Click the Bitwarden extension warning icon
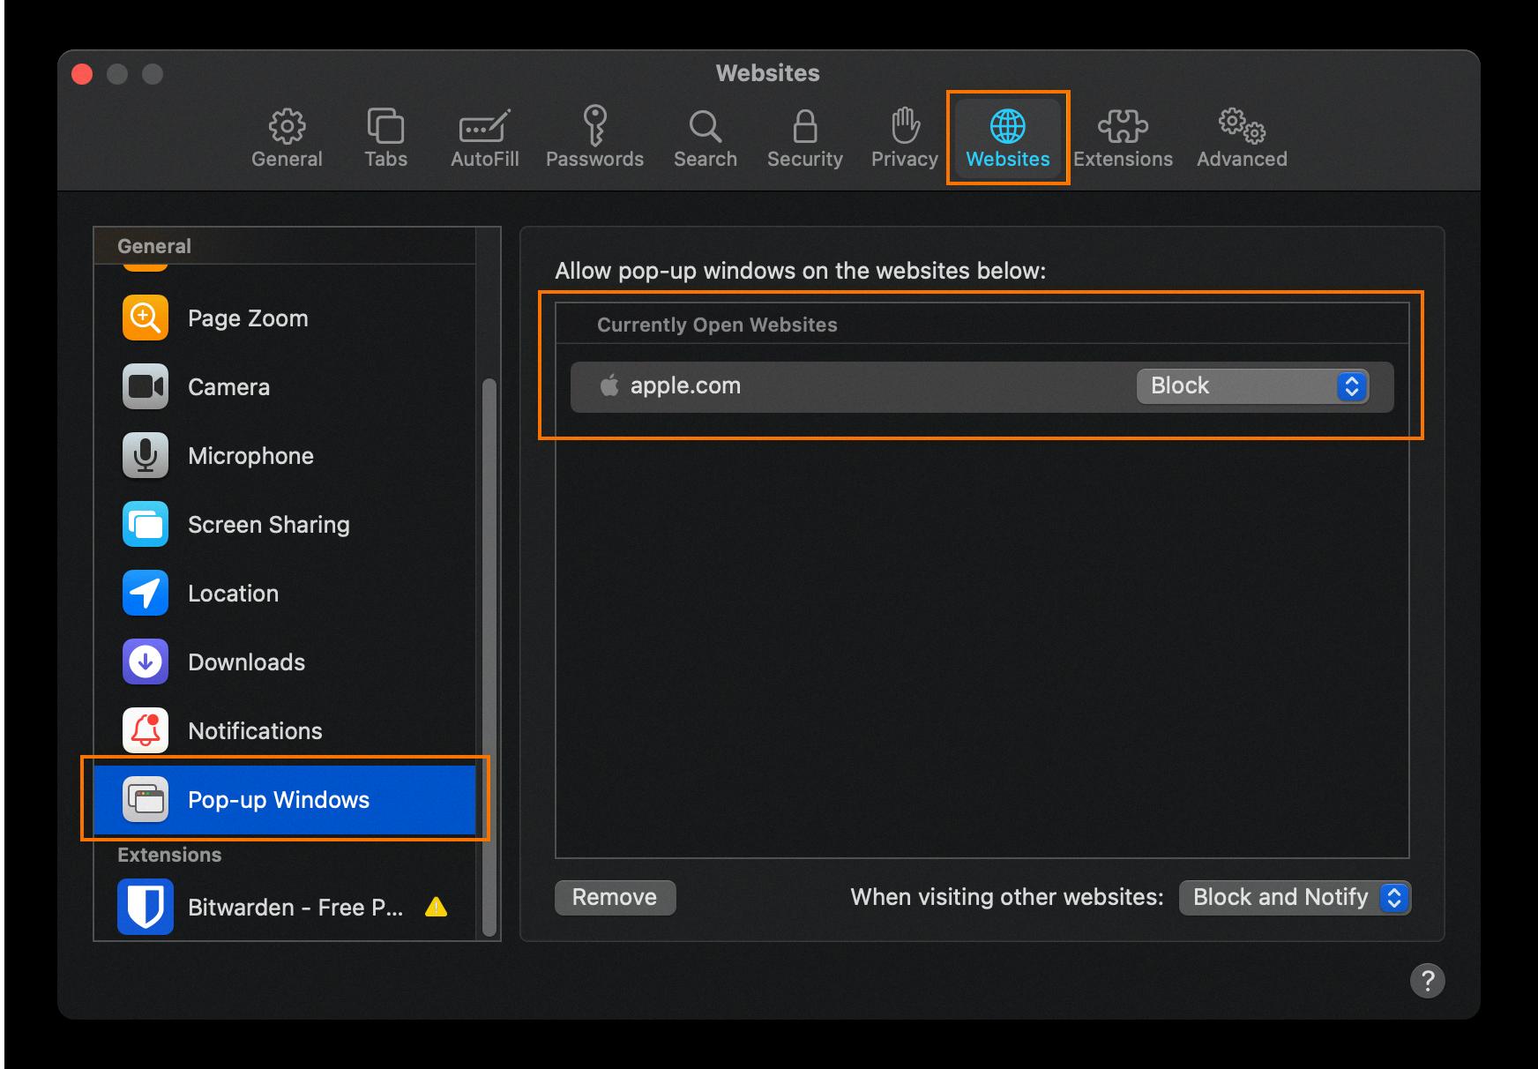Viewport: 1538px width, 1069px height. 437,907
